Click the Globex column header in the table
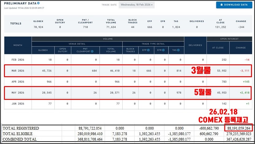255x144 pixels. tap(43, 50)
